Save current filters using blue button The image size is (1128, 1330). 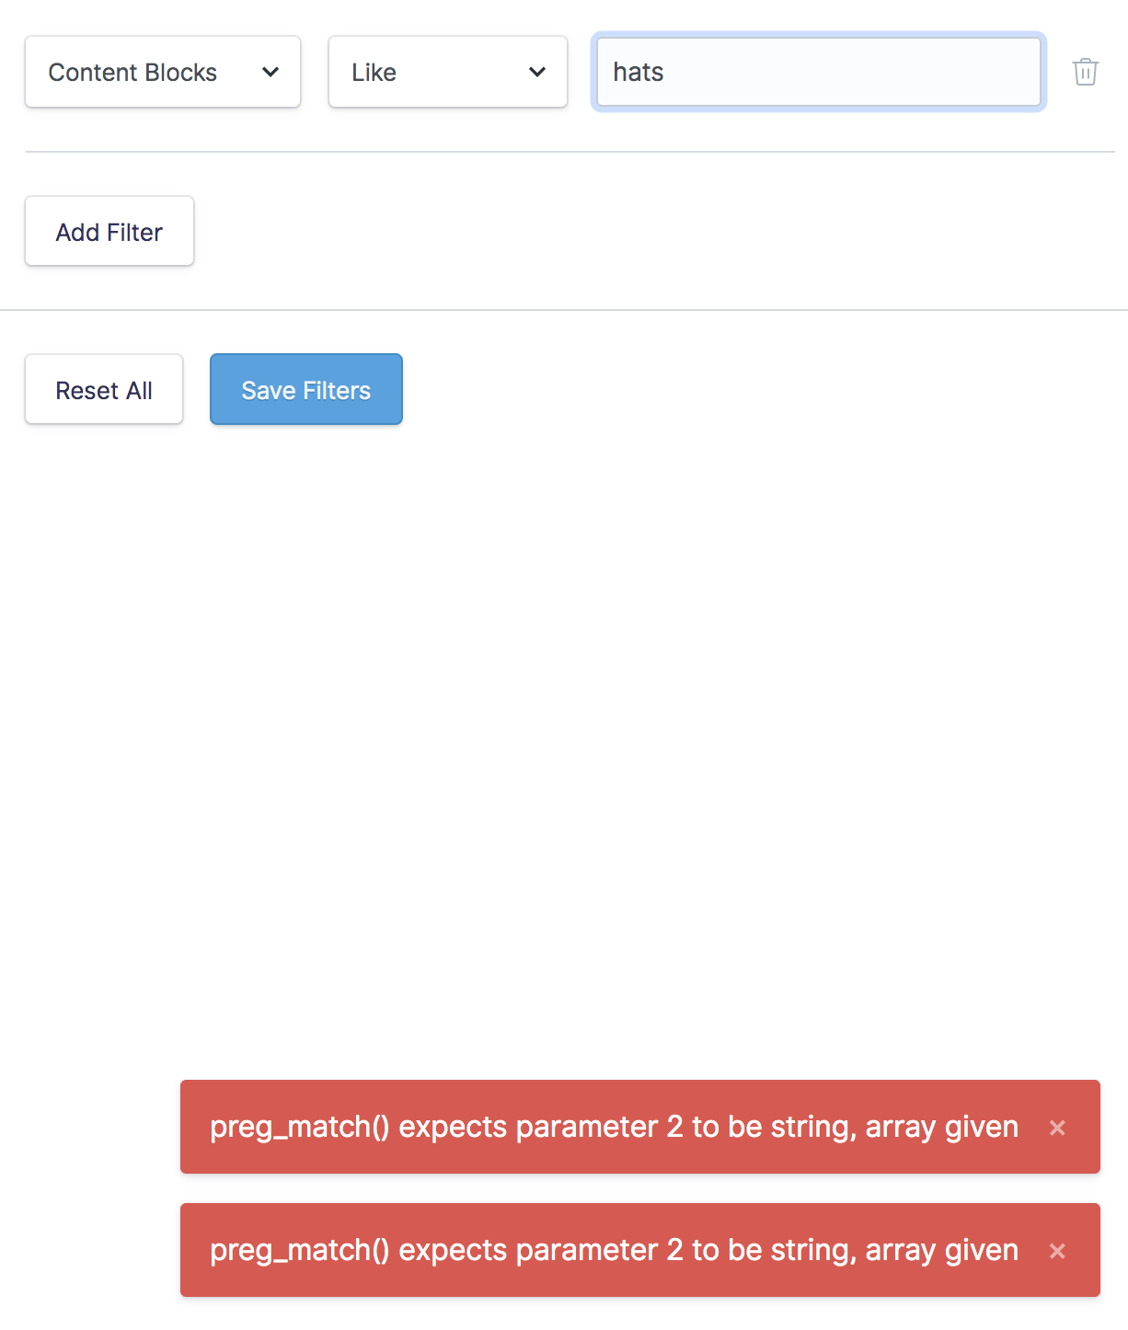[305, 389]
